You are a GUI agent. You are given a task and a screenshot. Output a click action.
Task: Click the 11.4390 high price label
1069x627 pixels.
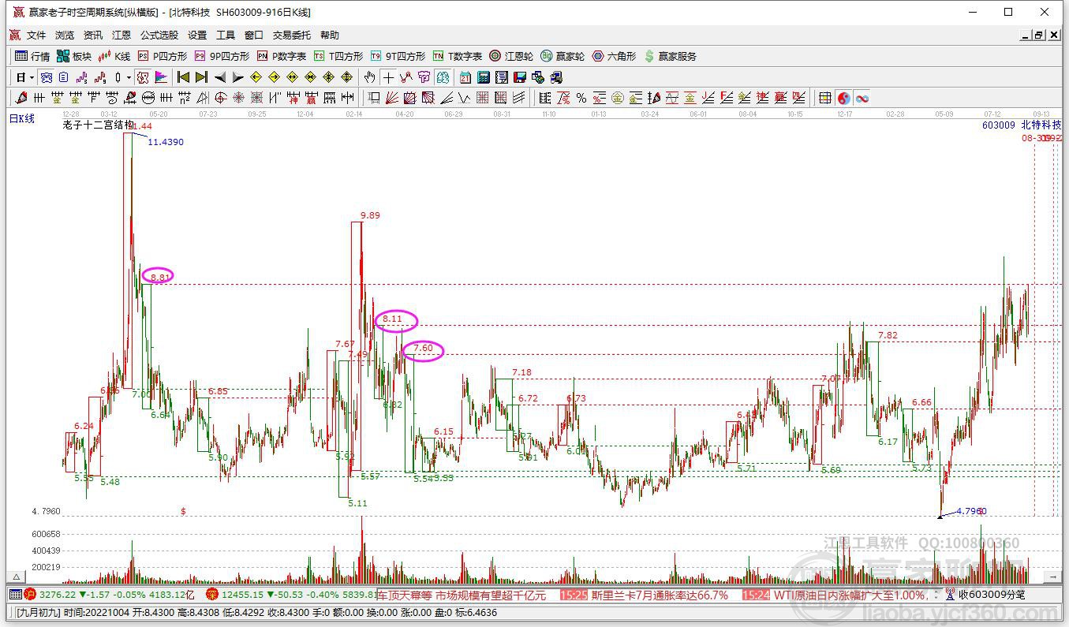tap(166, 142)
